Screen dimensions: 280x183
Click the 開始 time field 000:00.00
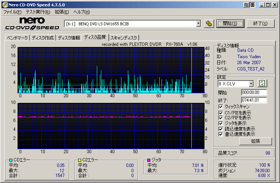[x=254, y=92]
